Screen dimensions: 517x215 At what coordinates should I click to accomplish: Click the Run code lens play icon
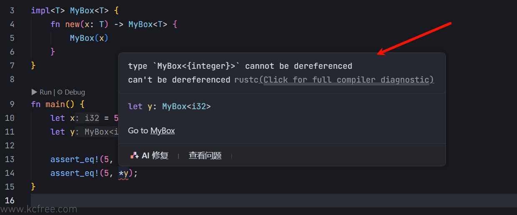(x=35, y=92)
